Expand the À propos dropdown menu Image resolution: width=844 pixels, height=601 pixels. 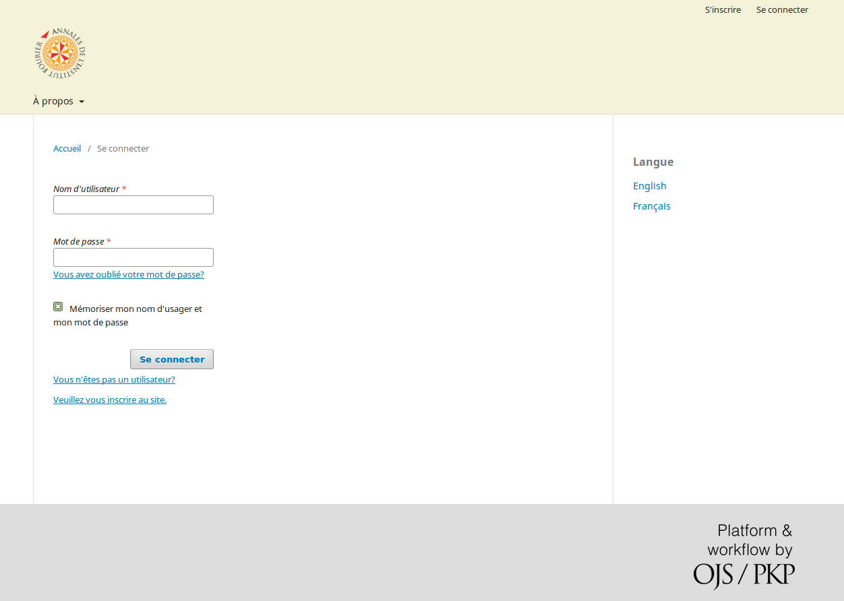click(59, 101)
